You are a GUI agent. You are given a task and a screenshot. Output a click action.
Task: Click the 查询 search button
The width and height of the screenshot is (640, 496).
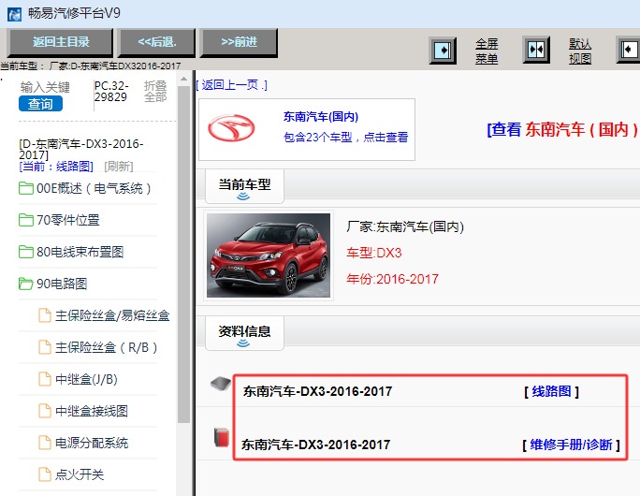click(40, 104)
